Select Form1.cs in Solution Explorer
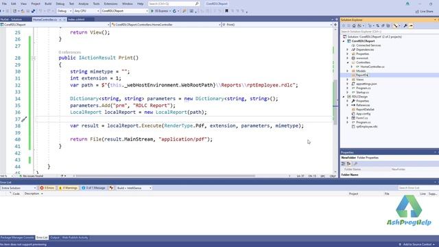Viewport: 439px width, 247px height. tap(362, 118)
